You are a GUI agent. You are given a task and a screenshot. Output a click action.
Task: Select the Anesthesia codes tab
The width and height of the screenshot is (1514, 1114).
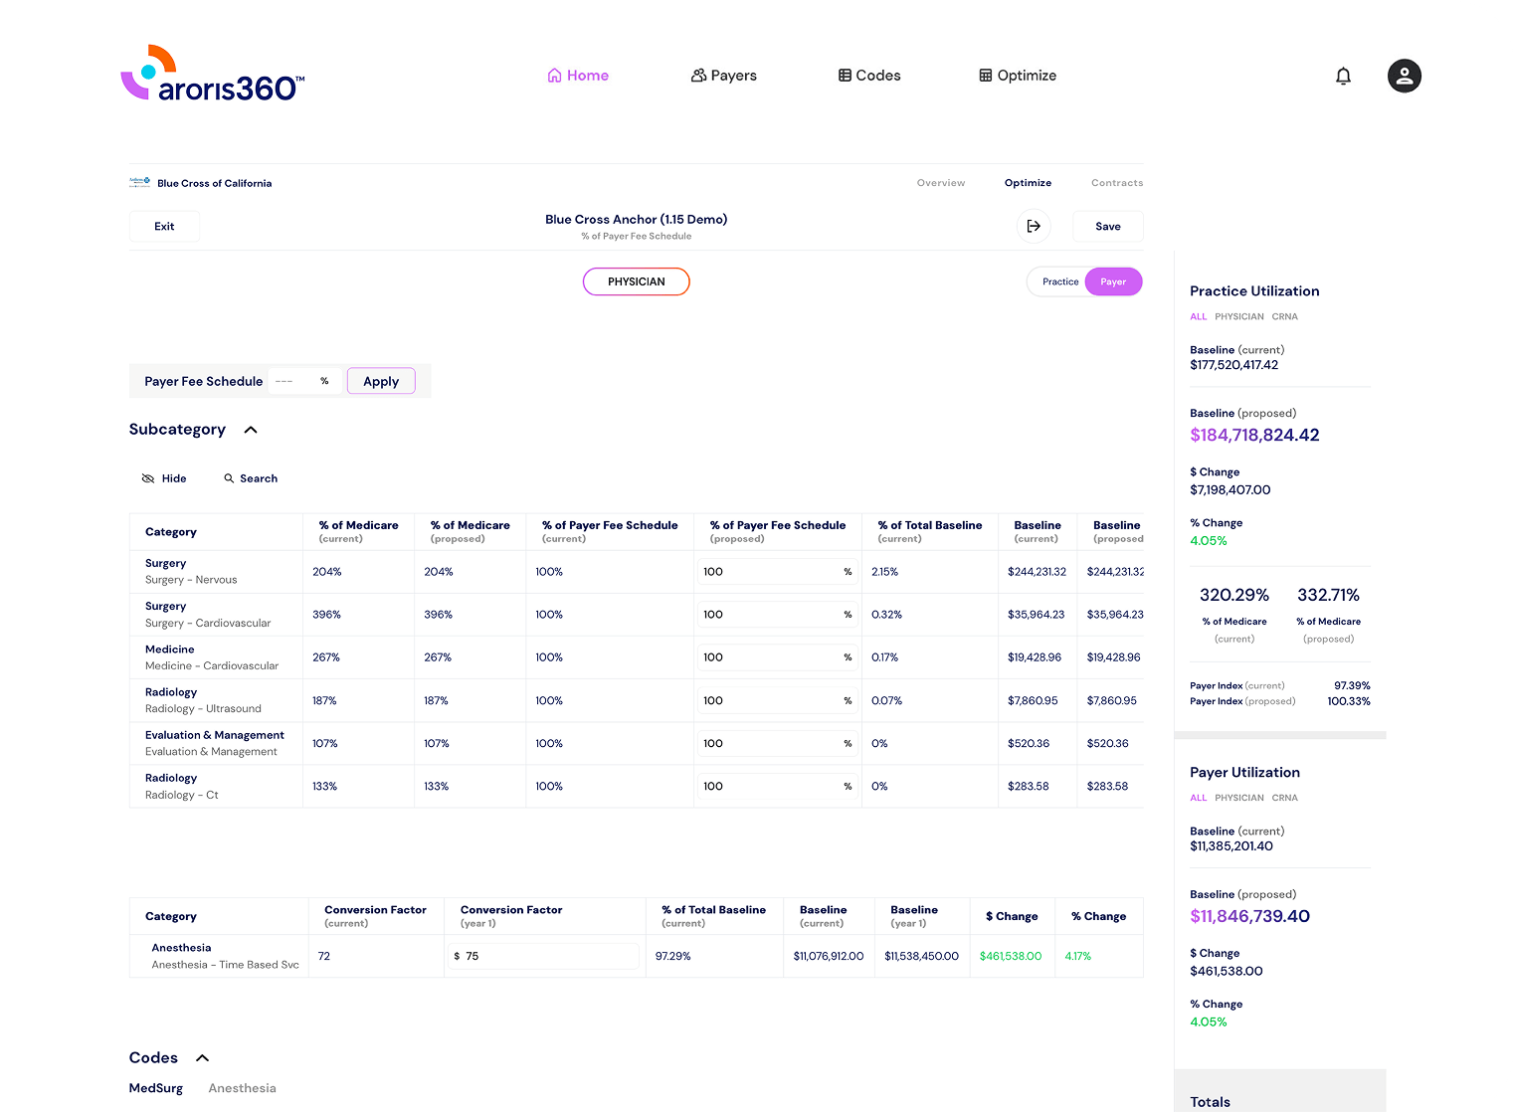[242, 1088]
